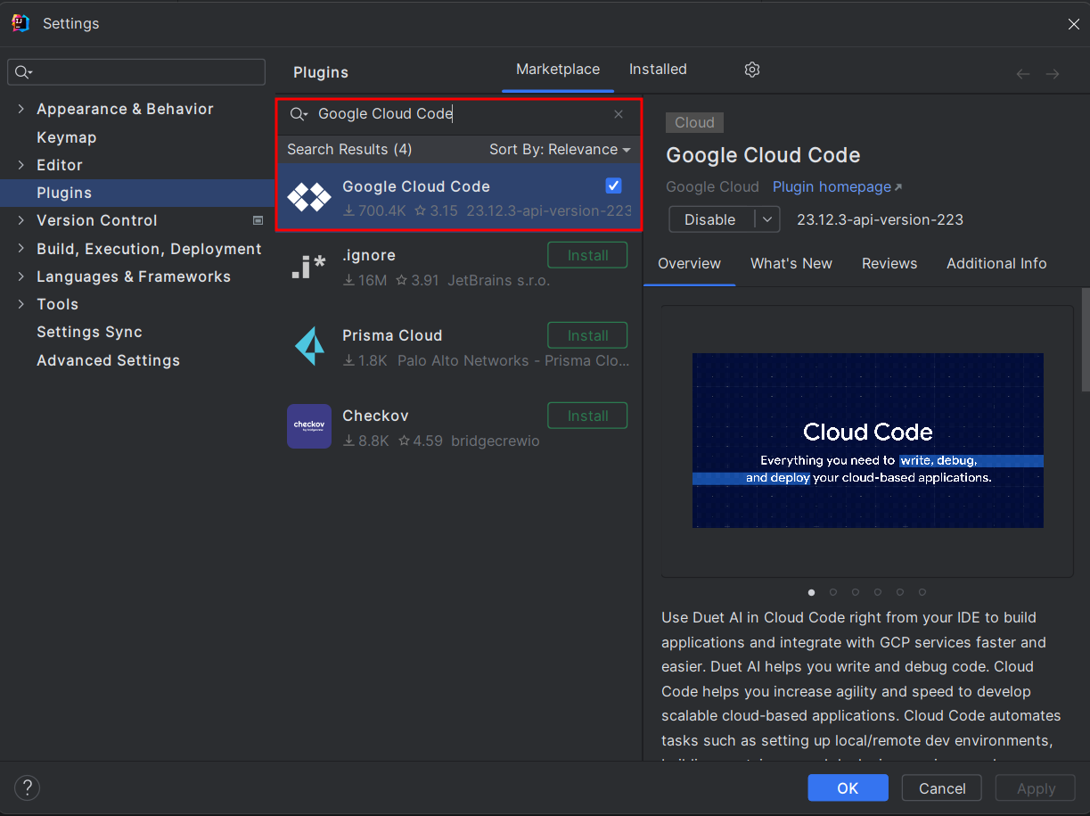The width and height of the screenshot is (1090, 816).
Task: Select Keymap in the settings tree
Action: pyautogui.click(x=66, y=137)
